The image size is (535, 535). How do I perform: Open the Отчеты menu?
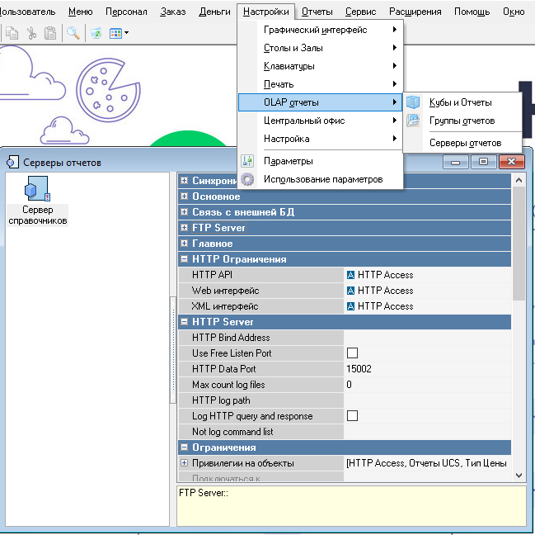316,12
